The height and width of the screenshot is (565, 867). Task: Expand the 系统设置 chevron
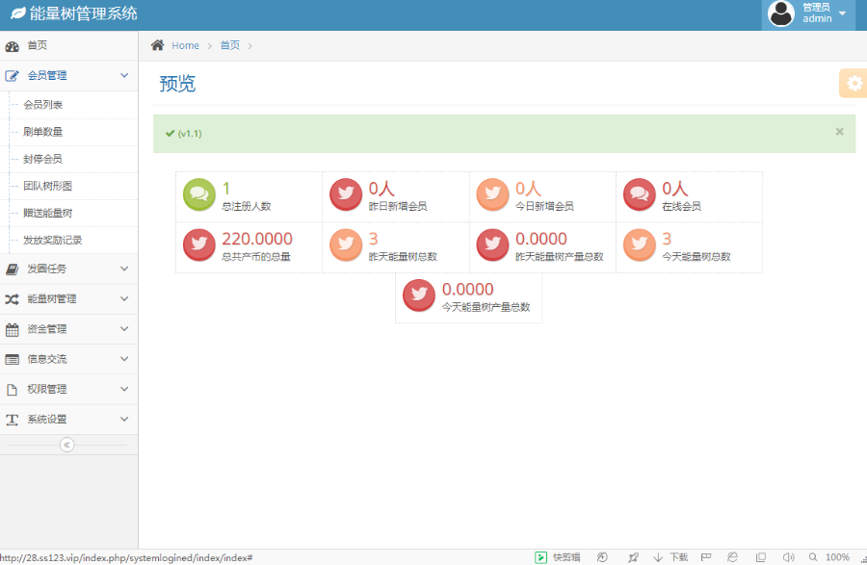click(x=124, y=420)
